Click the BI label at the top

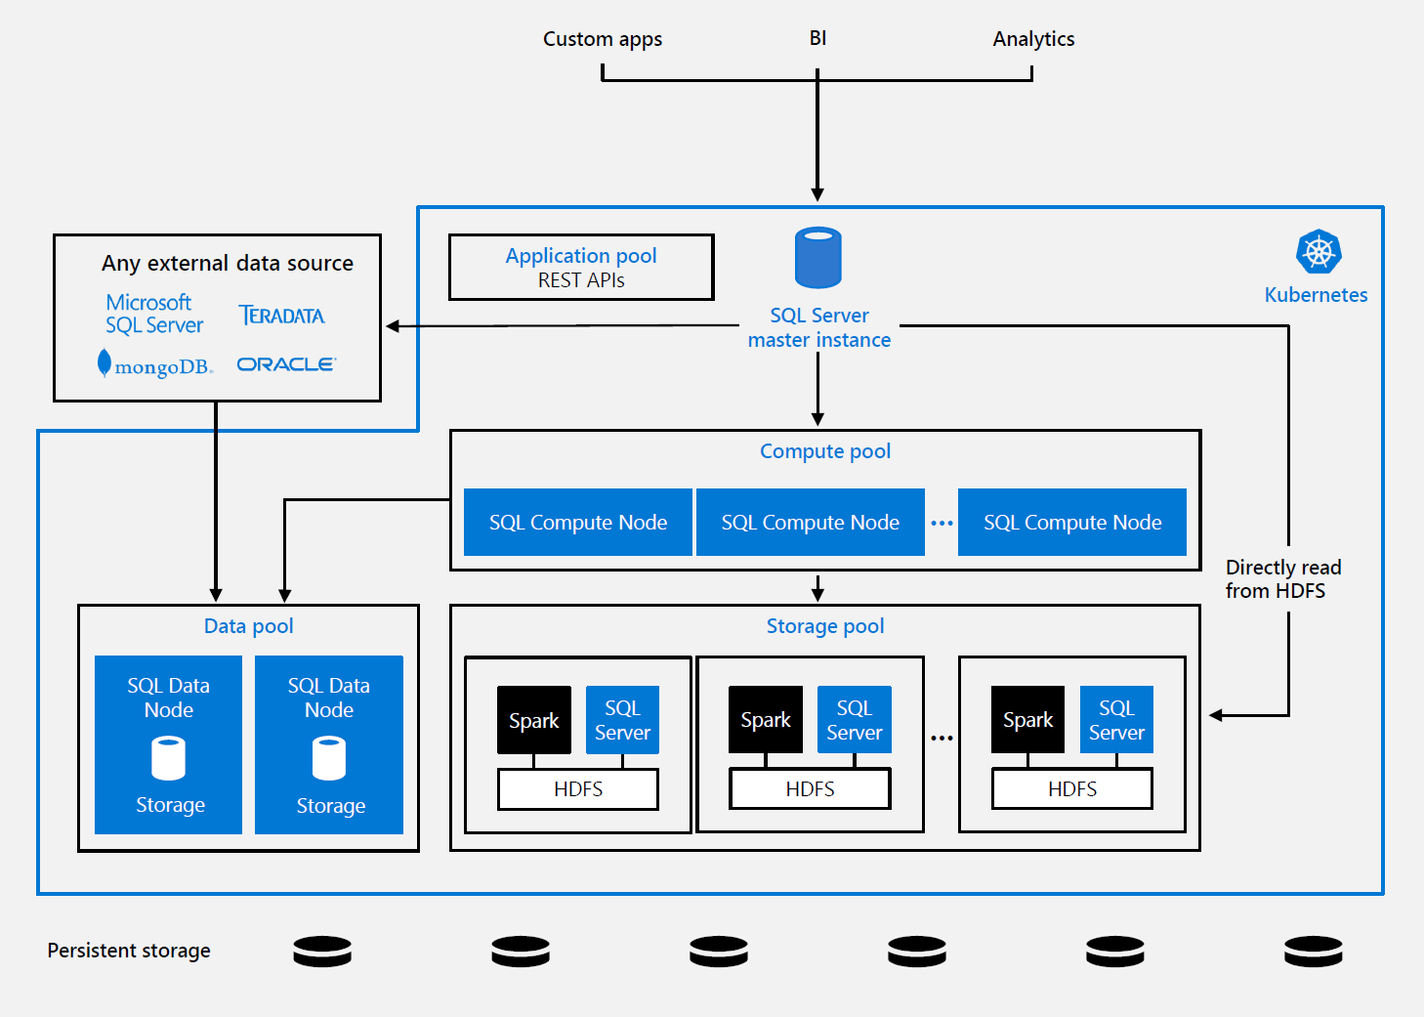click(817, 39)
